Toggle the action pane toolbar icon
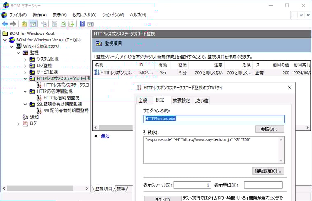This screenshot has width=312, height=201. pyautogui.click(x=91, y=24)
